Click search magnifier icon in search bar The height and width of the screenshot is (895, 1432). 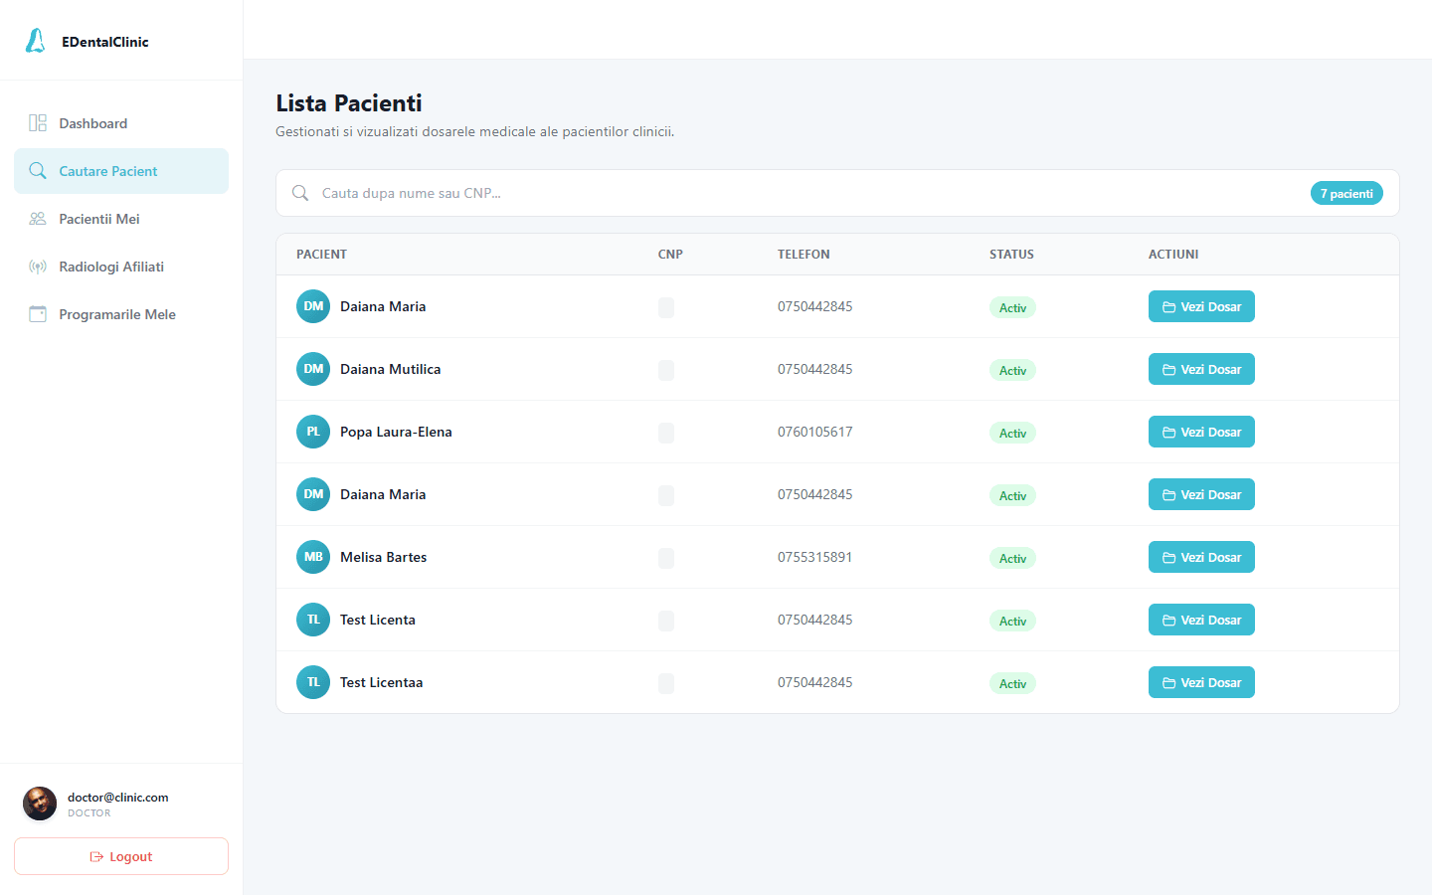299,193
